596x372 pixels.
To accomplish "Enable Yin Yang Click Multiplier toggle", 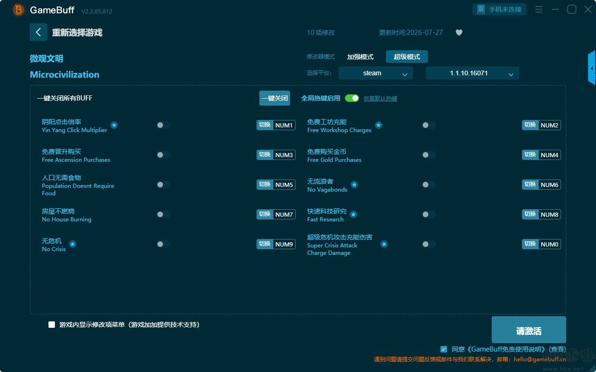I will pyautogui.click(x=163, y=125).
